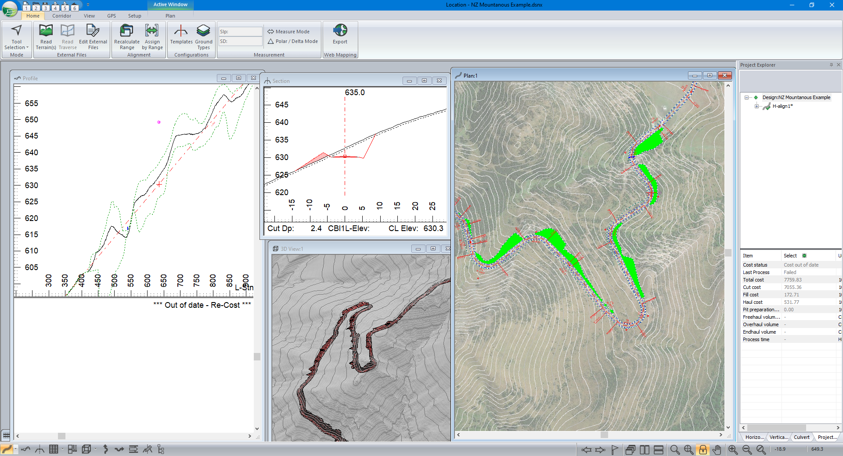Expand the H-align1 tree node
The image size is (843, 456).
(x=757, y=106)
